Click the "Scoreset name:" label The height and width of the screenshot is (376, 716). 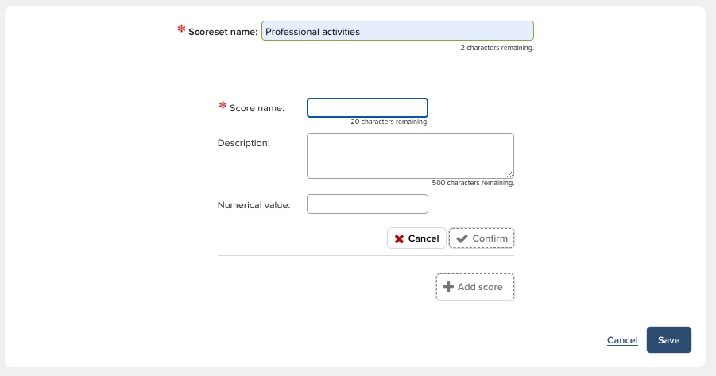point(223,32)
